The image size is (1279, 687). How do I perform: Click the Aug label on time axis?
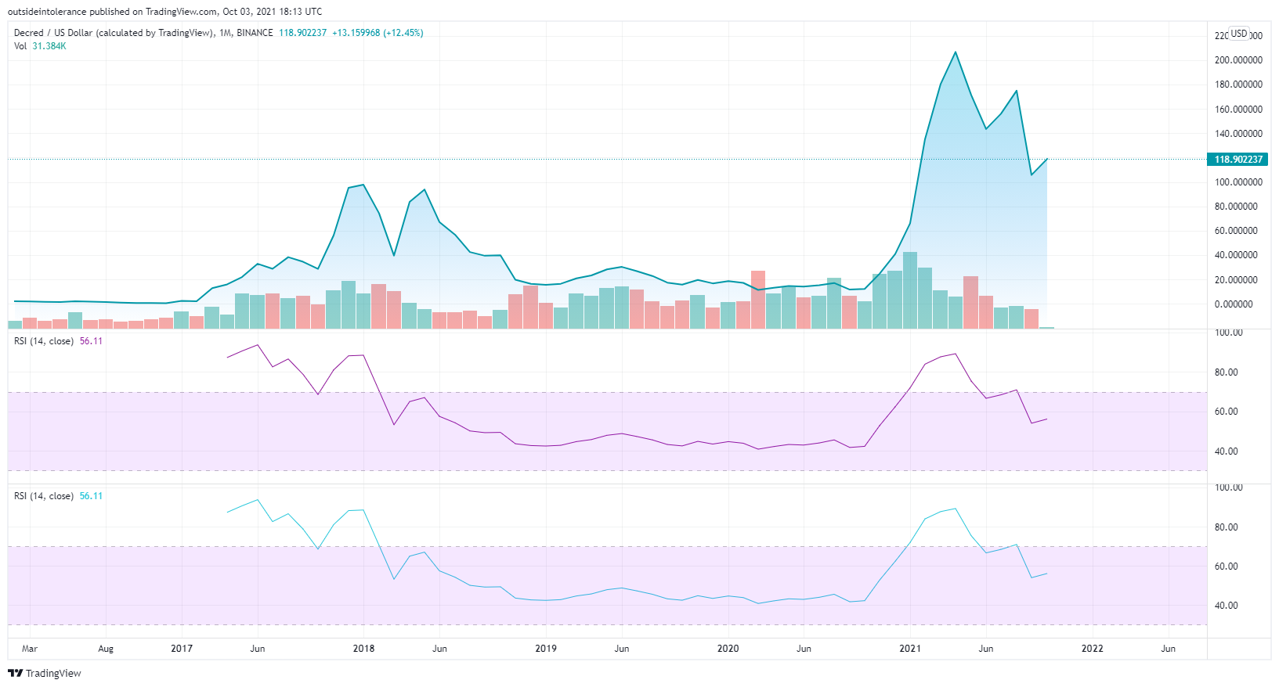pyautogui.click(x=106, y=649)
